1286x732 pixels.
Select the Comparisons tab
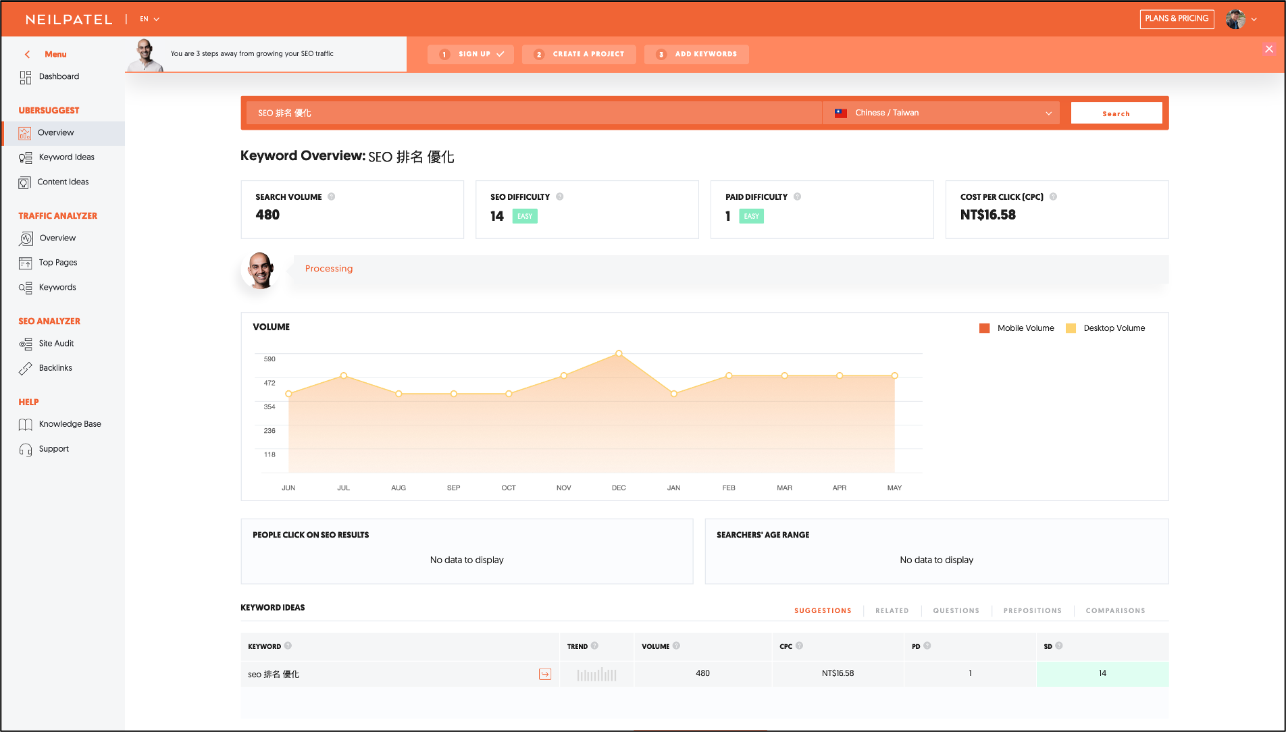coord(1115,610)
